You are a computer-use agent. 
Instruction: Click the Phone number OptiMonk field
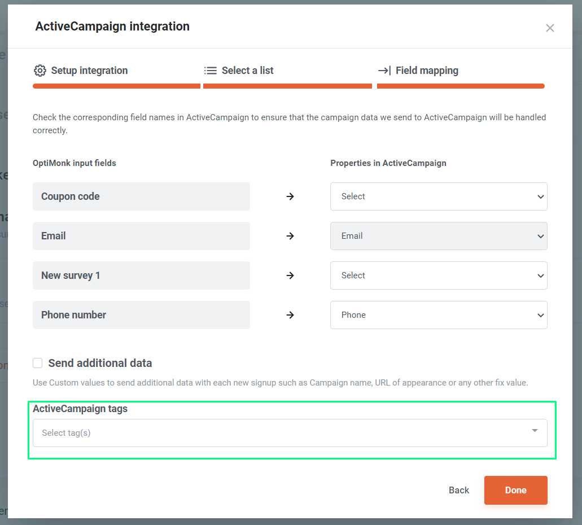coord(141,315)
